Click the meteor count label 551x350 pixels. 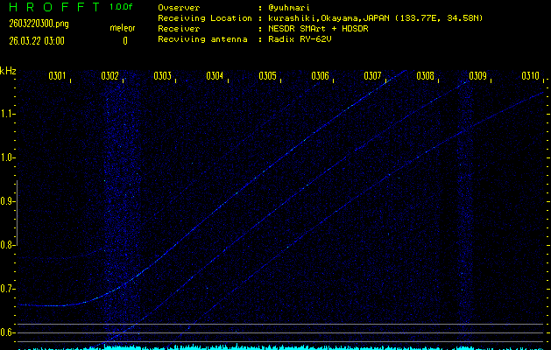click(x=122, y=28)
